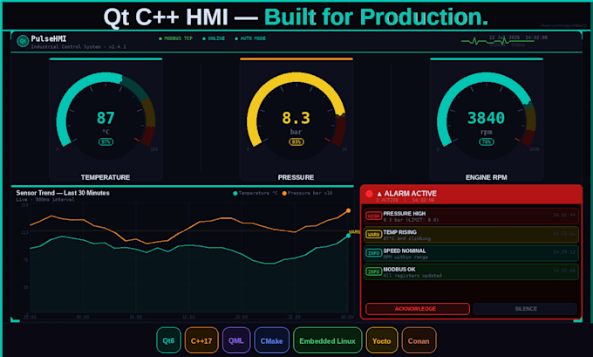Select the C++17 technology tag
The image size is (593, 357).
pyautogui.click(x=201, y=340)
